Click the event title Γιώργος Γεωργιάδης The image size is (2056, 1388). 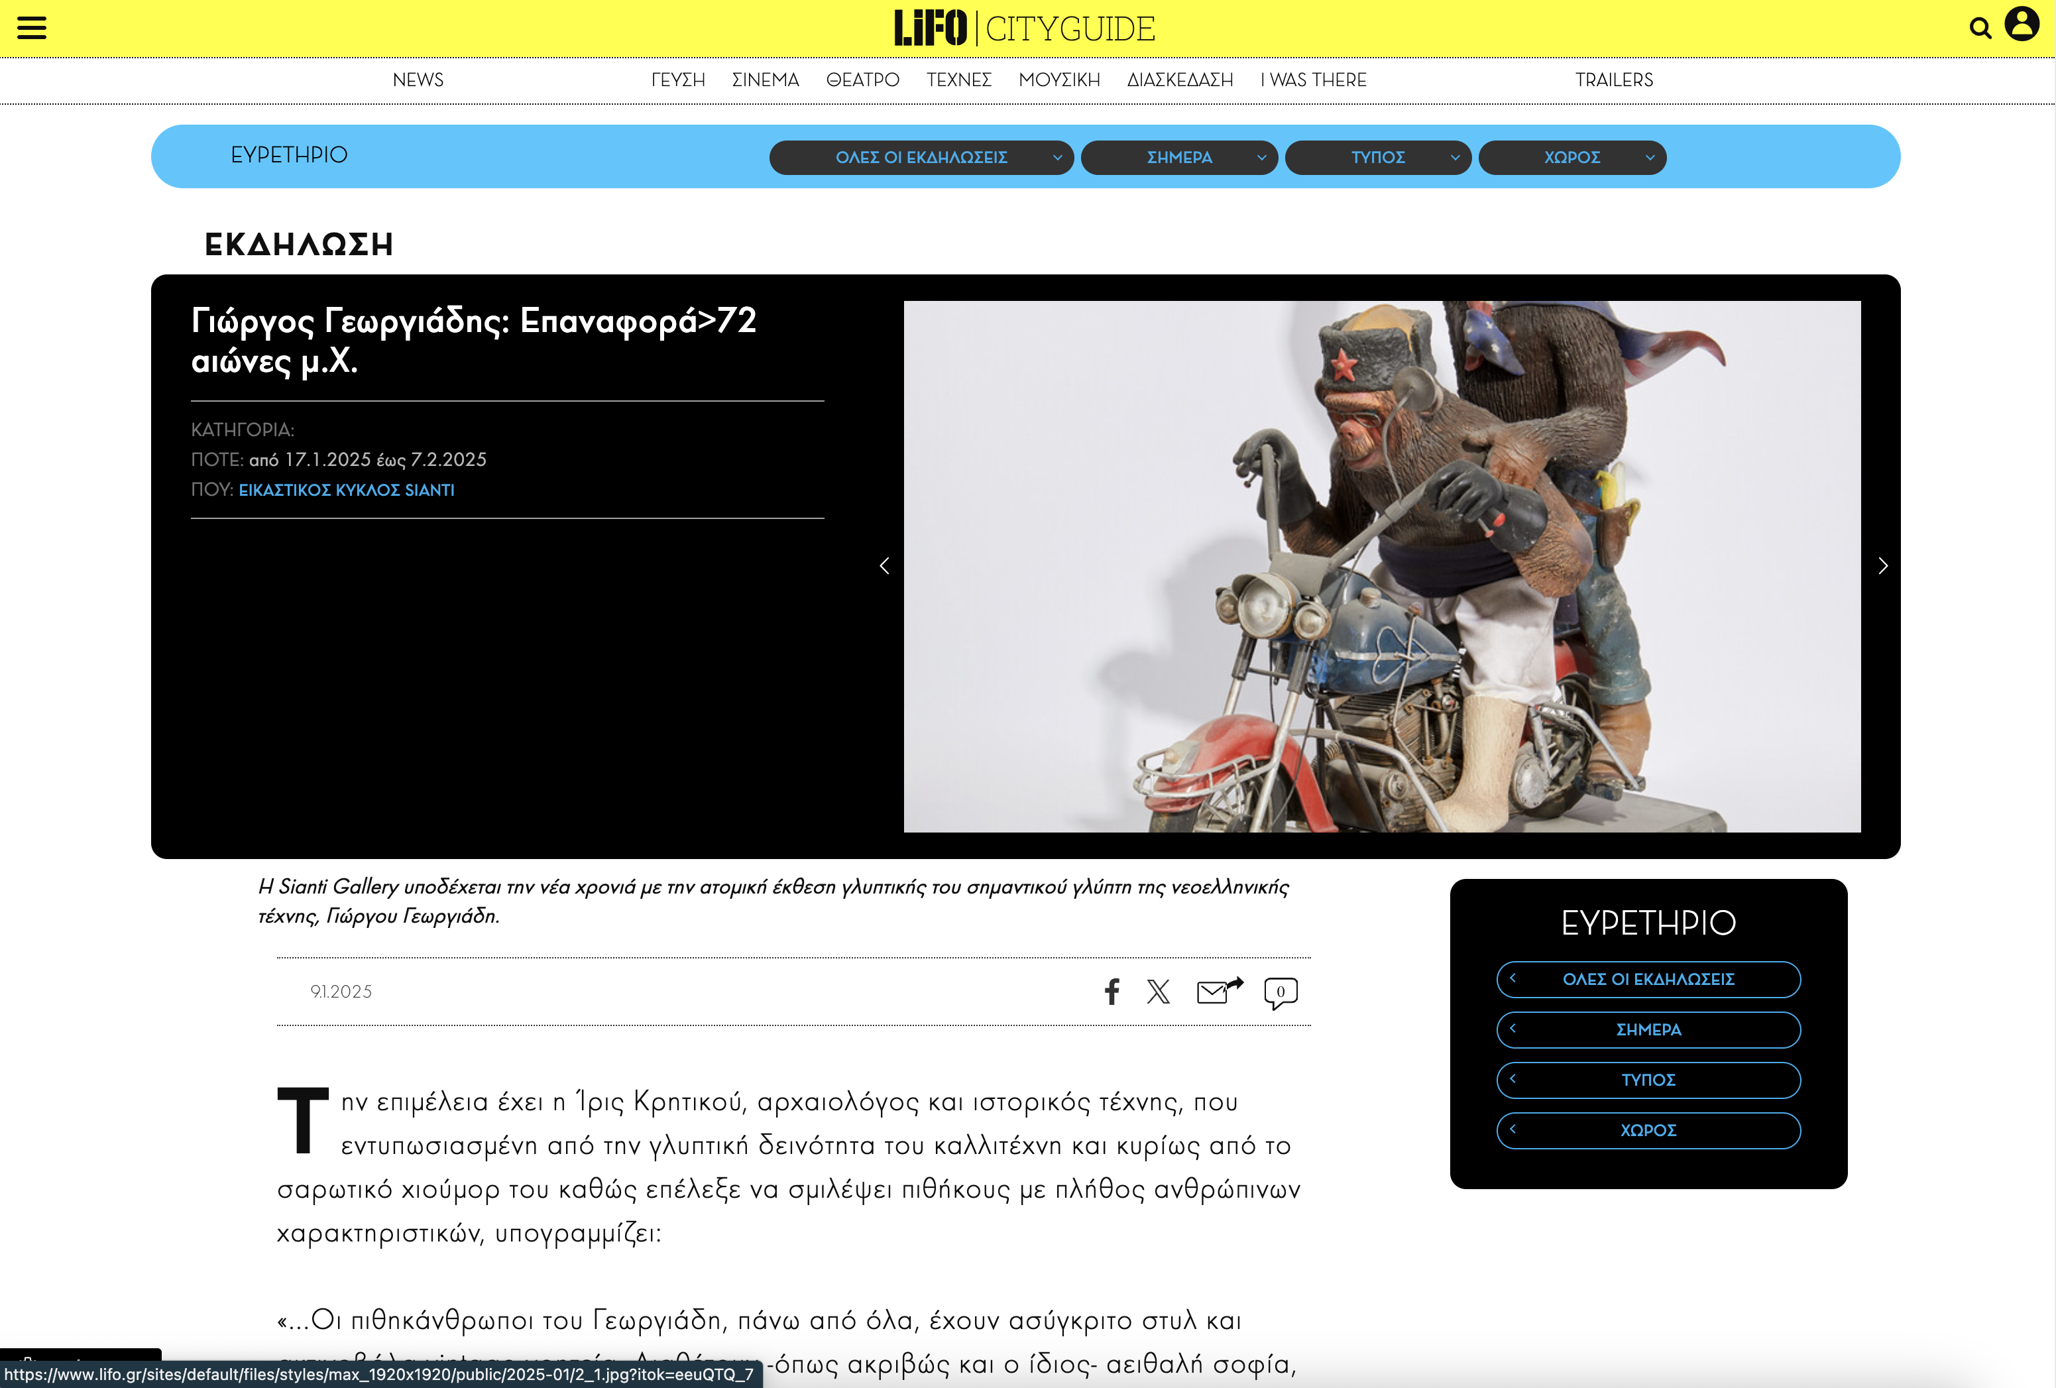click(473, 341)
